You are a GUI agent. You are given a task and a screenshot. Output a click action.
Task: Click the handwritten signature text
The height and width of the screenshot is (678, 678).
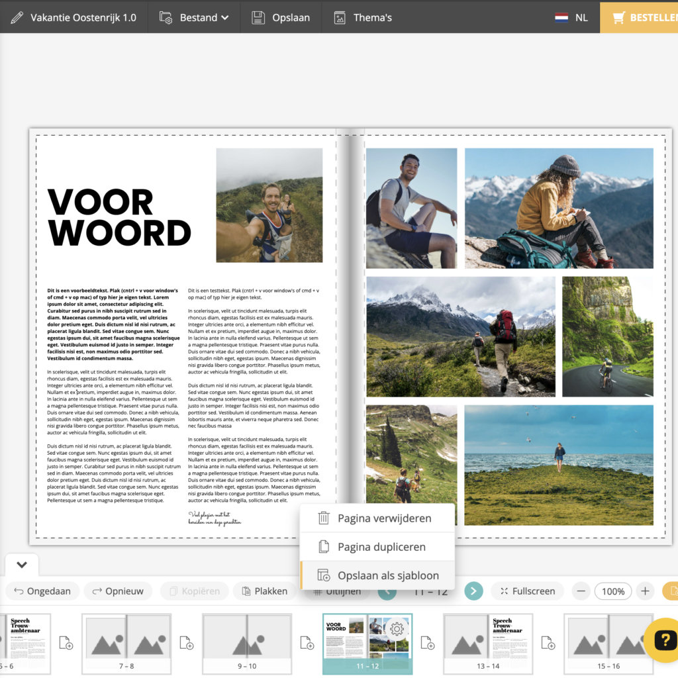215,518
